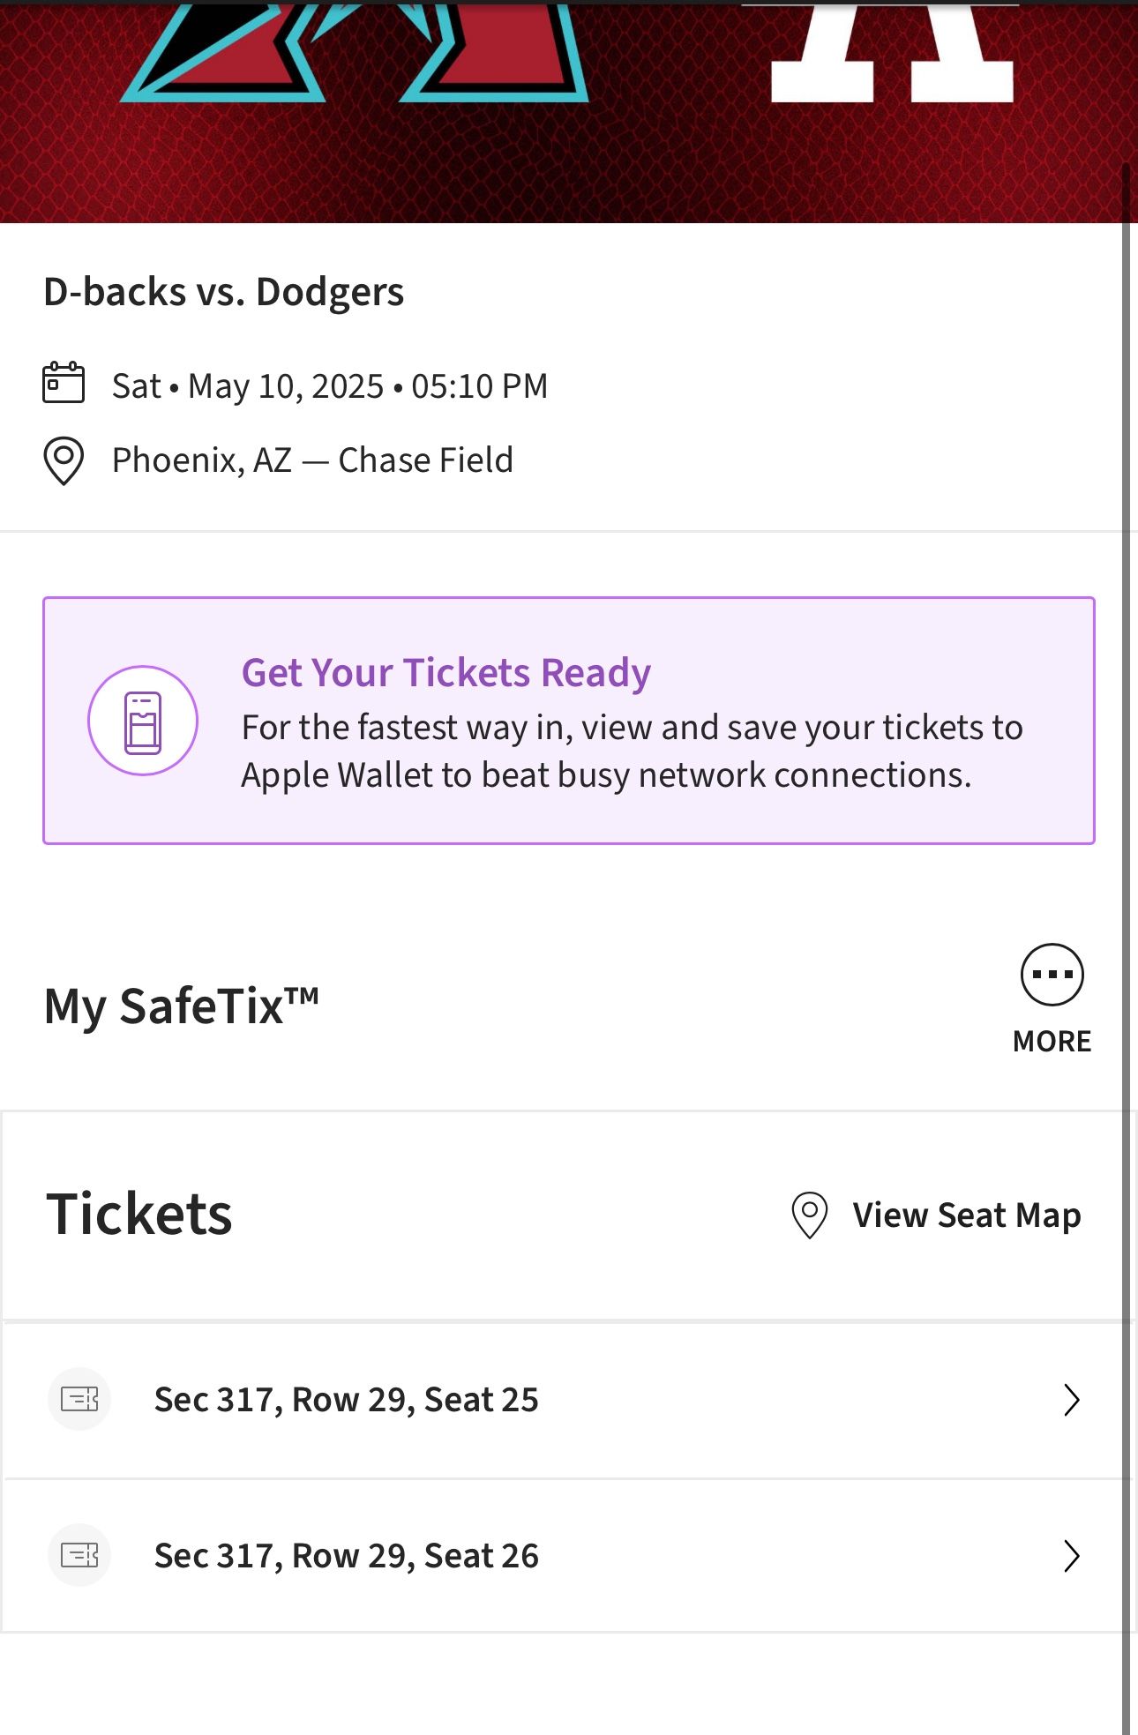
Task: Click the map pin icon beside View Seat Map
Action: 809,1215
